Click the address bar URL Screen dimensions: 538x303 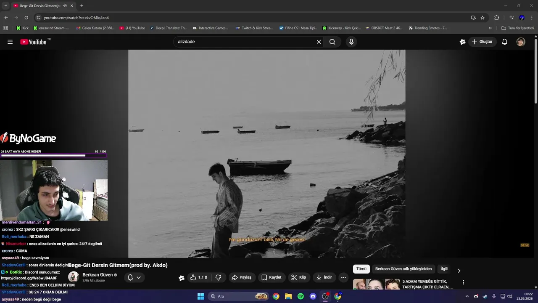tap(76, 18)
